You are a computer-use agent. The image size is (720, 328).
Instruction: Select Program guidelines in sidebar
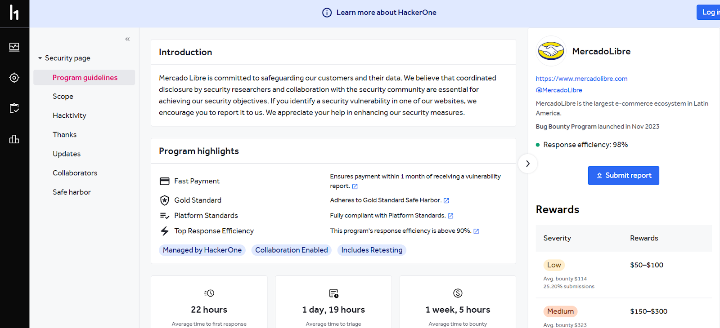point(84,77)
